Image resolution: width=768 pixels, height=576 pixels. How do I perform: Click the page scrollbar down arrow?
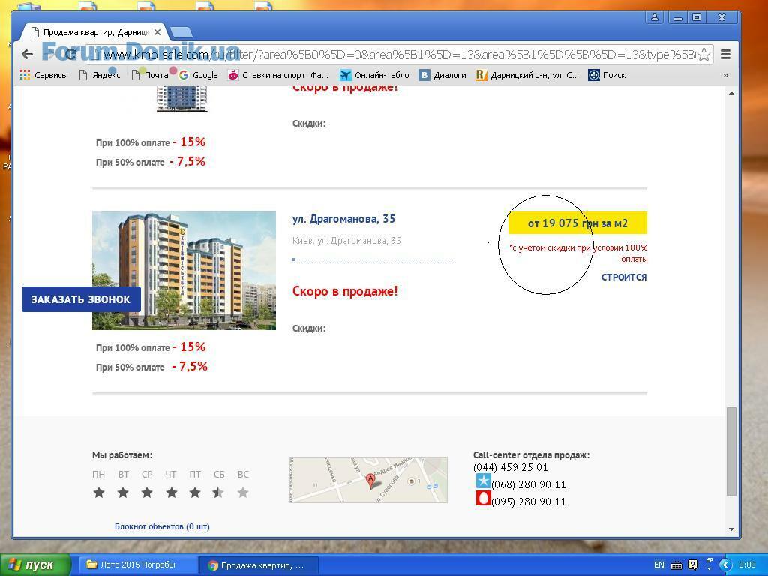click(x=731, y=529)
